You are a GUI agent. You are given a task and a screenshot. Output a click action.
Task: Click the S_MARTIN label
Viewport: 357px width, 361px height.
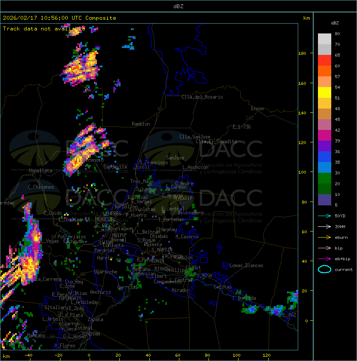(x=162, y=250)
